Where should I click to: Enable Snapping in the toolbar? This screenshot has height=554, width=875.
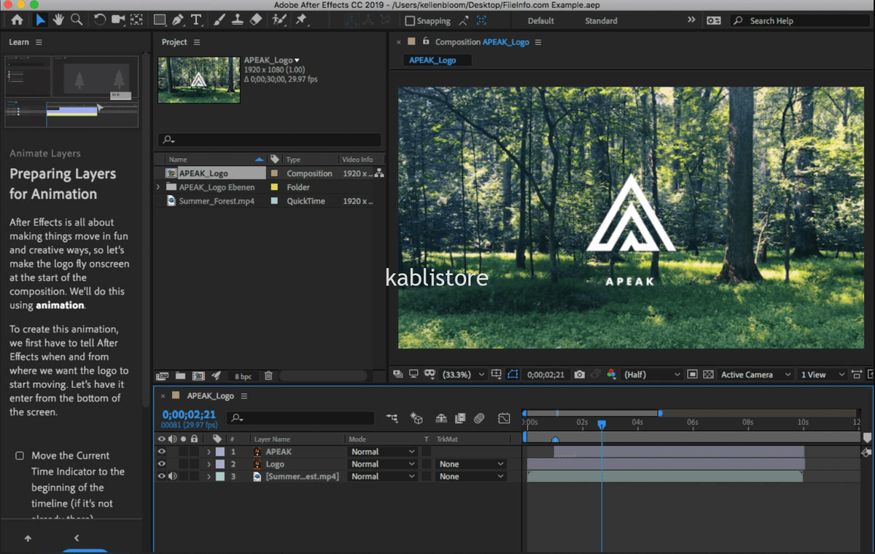pyautogui.click(x=411, y=21)
